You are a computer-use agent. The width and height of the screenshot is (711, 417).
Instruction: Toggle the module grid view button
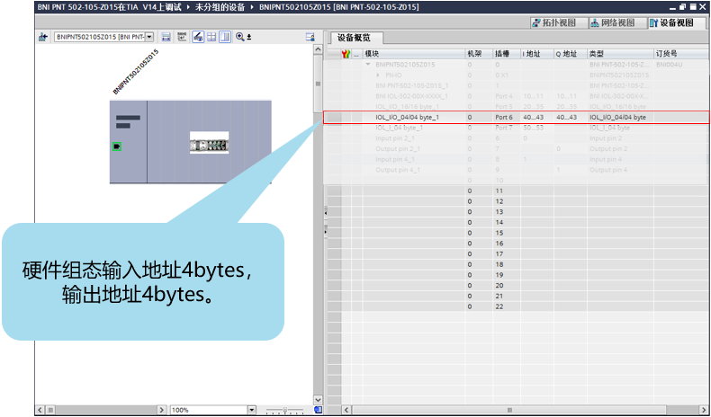(211, 37)
